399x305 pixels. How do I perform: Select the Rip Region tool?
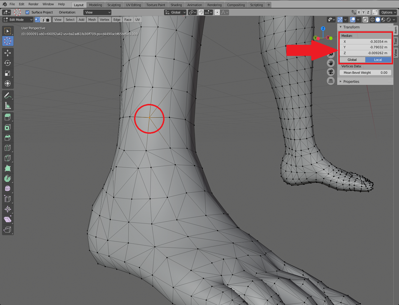[8, 230]
